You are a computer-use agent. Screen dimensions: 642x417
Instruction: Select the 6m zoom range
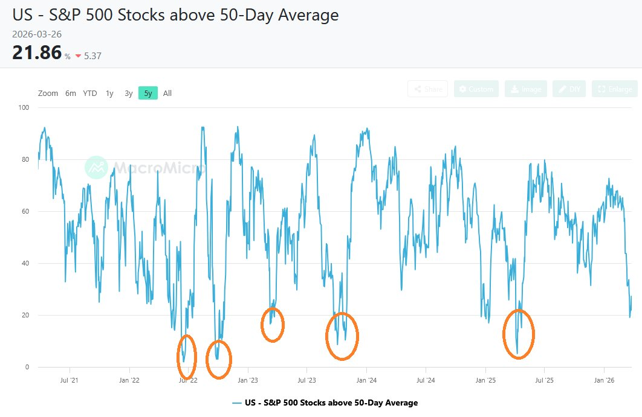point(71,94)
